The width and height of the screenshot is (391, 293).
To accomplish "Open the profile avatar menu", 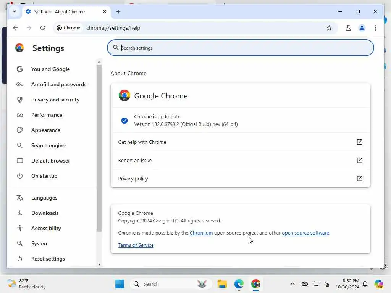I will tap(362, 28).
